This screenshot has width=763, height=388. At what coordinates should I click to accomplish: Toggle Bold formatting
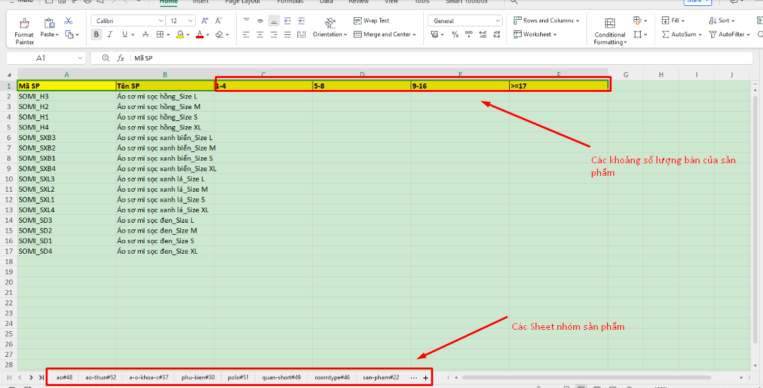pyautogui.click(x=97, y=34)
